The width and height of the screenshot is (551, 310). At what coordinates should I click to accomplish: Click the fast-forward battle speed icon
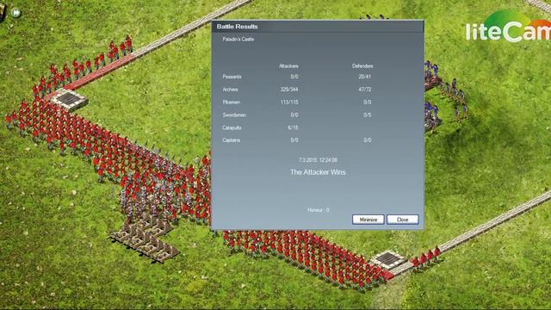coord(15,13)
